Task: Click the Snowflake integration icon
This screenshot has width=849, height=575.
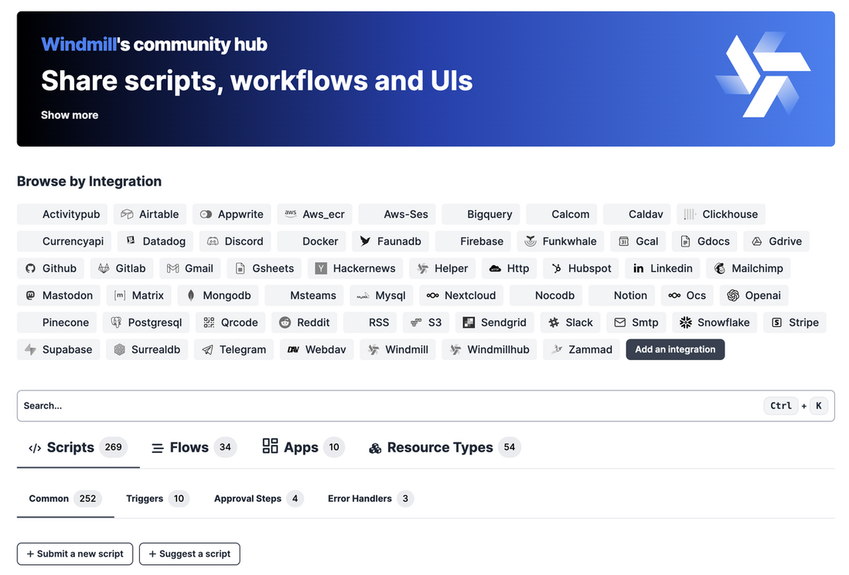Action: [x=686, y=323]
